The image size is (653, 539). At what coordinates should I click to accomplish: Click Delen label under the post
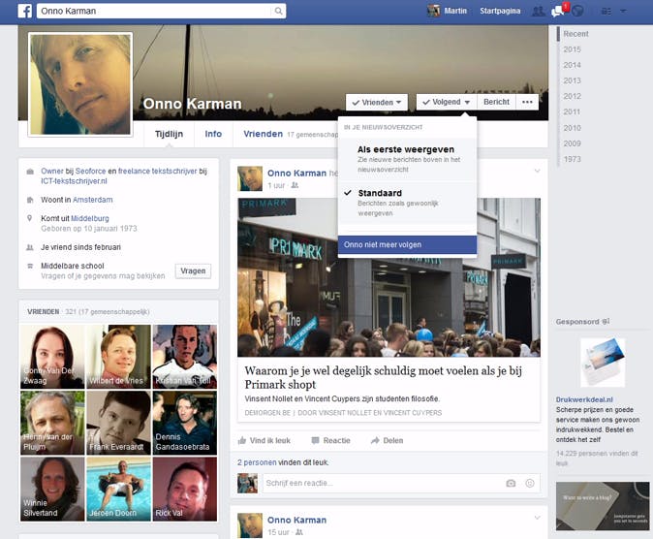click(x=392, y=440)
